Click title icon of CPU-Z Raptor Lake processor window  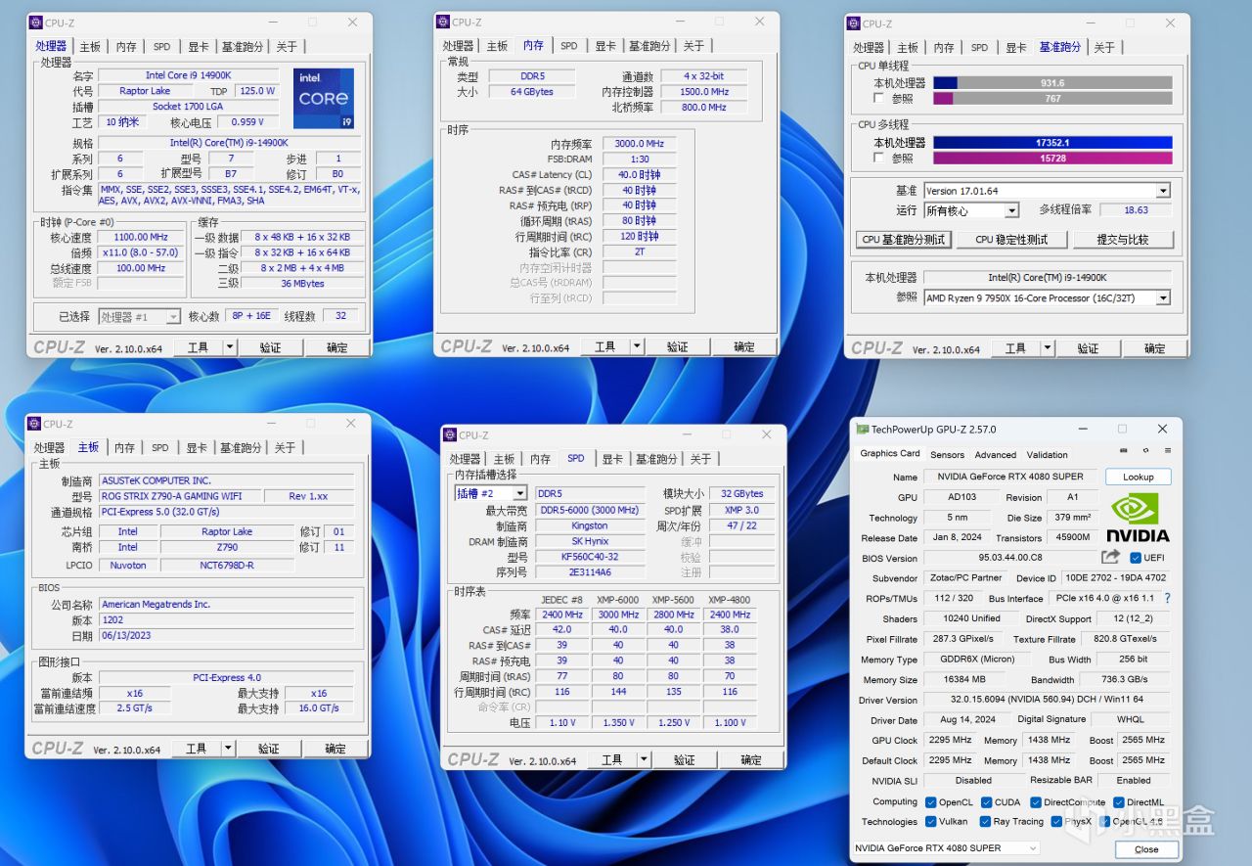click(x=36, y=23)
